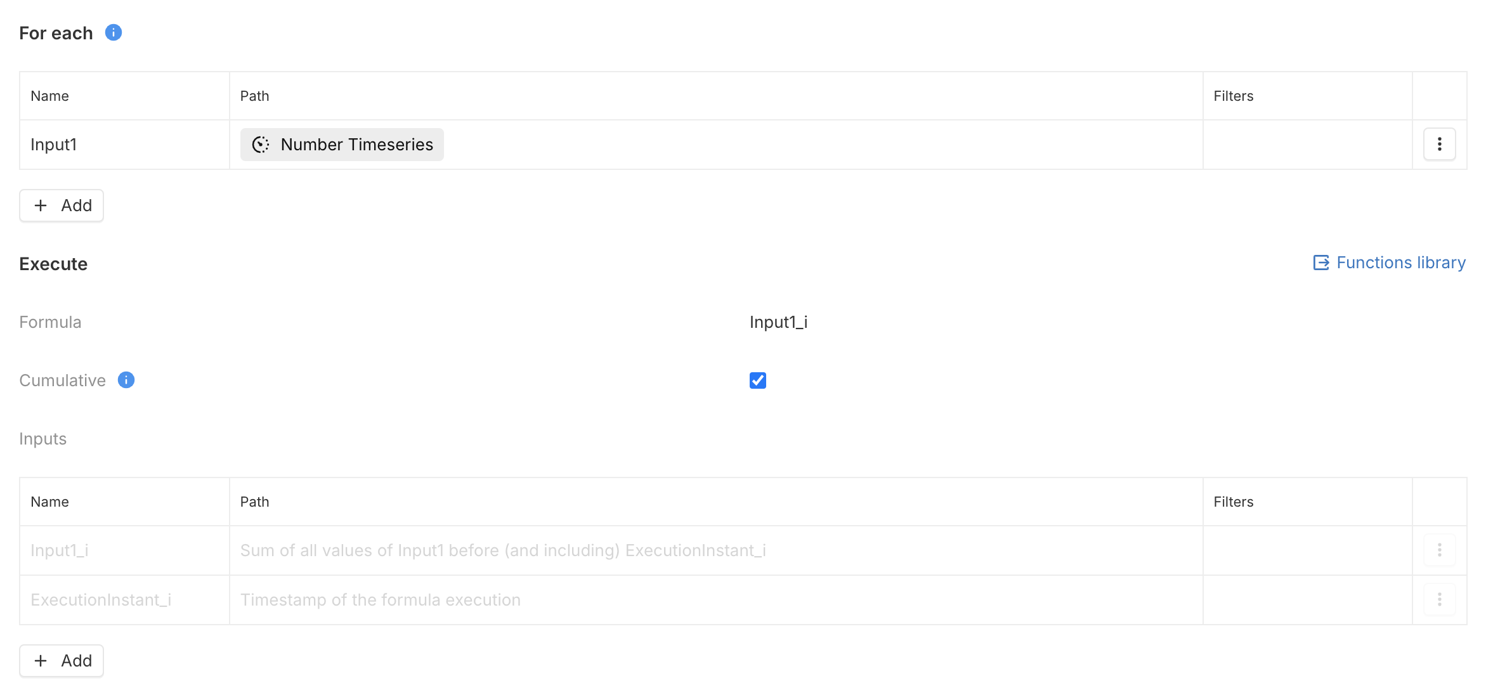Add a new For each variable
Image resolution: width=1493 pixels, height=695 pixels.
pyautogui.click(x=61, y=205)
